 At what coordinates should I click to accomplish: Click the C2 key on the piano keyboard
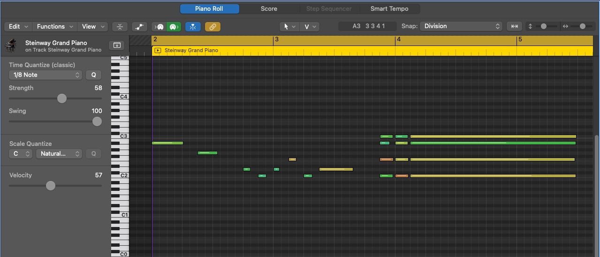pyautogui.click(x=120, y=175)
